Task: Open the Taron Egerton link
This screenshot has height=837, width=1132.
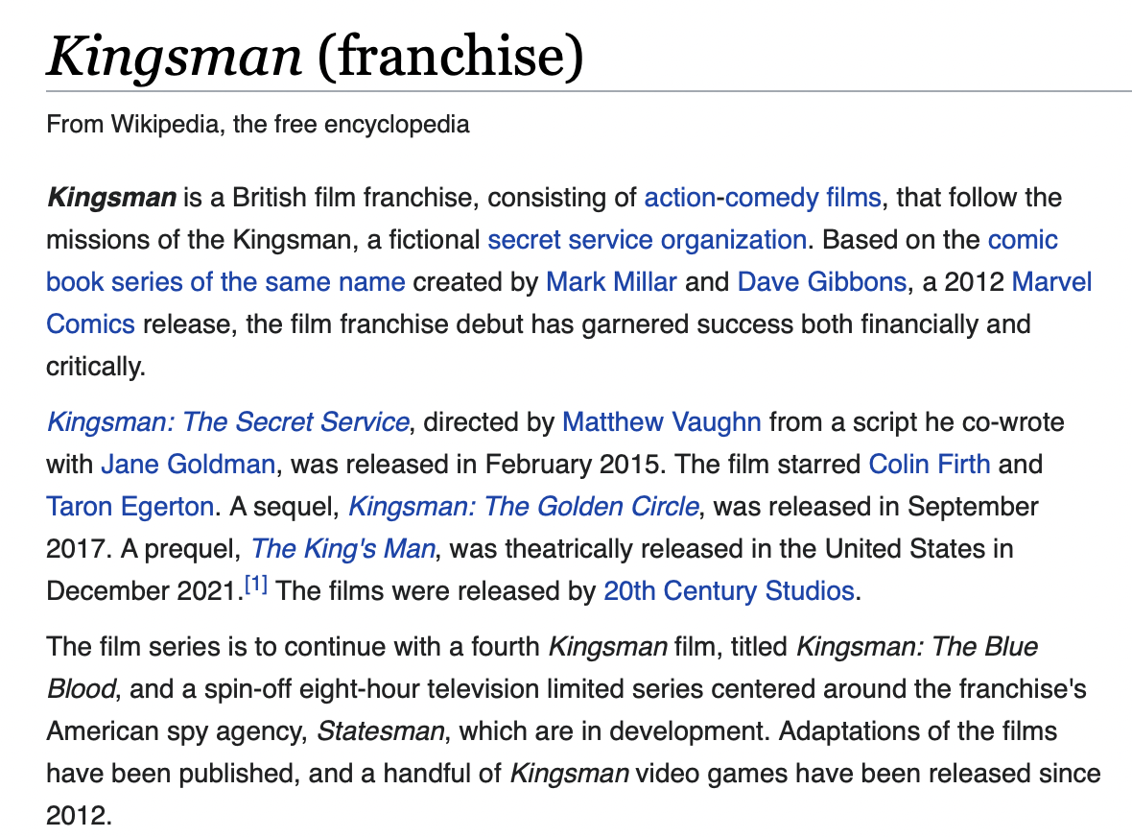Action: pyautogui.click(x=130, y=506)
